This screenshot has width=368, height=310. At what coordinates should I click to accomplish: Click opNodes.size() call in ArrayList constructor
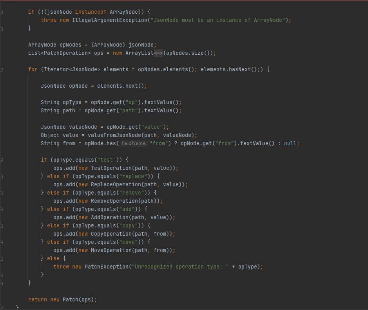point(188,53)
